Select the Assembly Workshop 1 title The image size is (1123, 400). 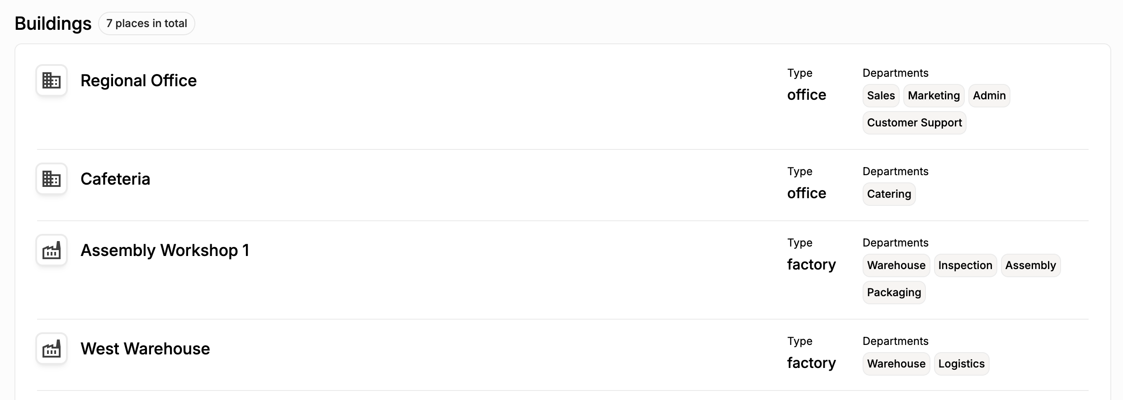pos(165,251)
